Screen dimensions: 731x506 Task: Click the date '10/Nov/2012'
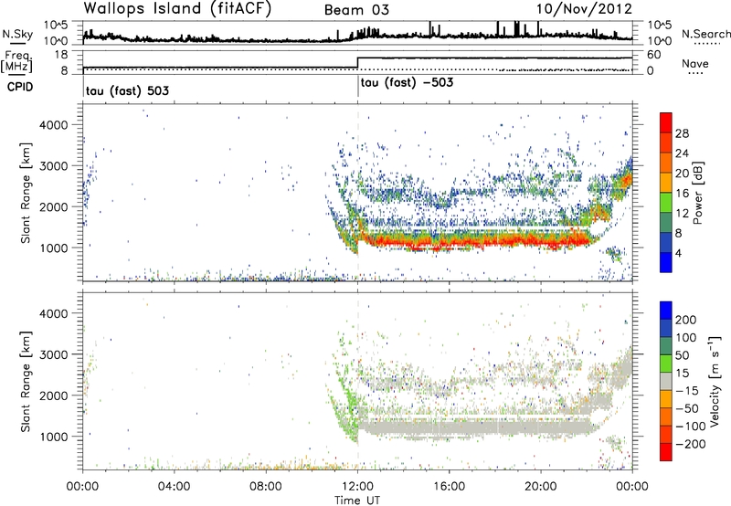tap(584, 9)
